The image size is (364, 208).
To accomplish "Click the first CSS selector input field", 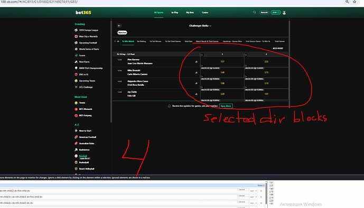I will pyautogui.click(x=118, y=191).
